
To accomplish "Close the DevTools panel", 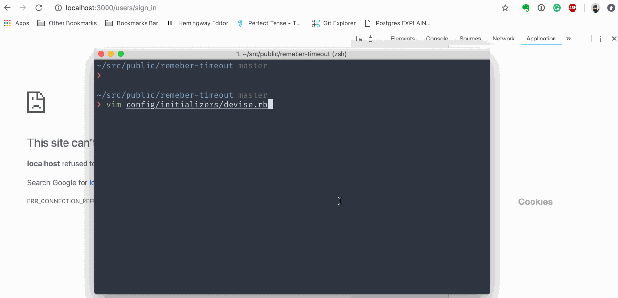I will click(x=614, y=39).
